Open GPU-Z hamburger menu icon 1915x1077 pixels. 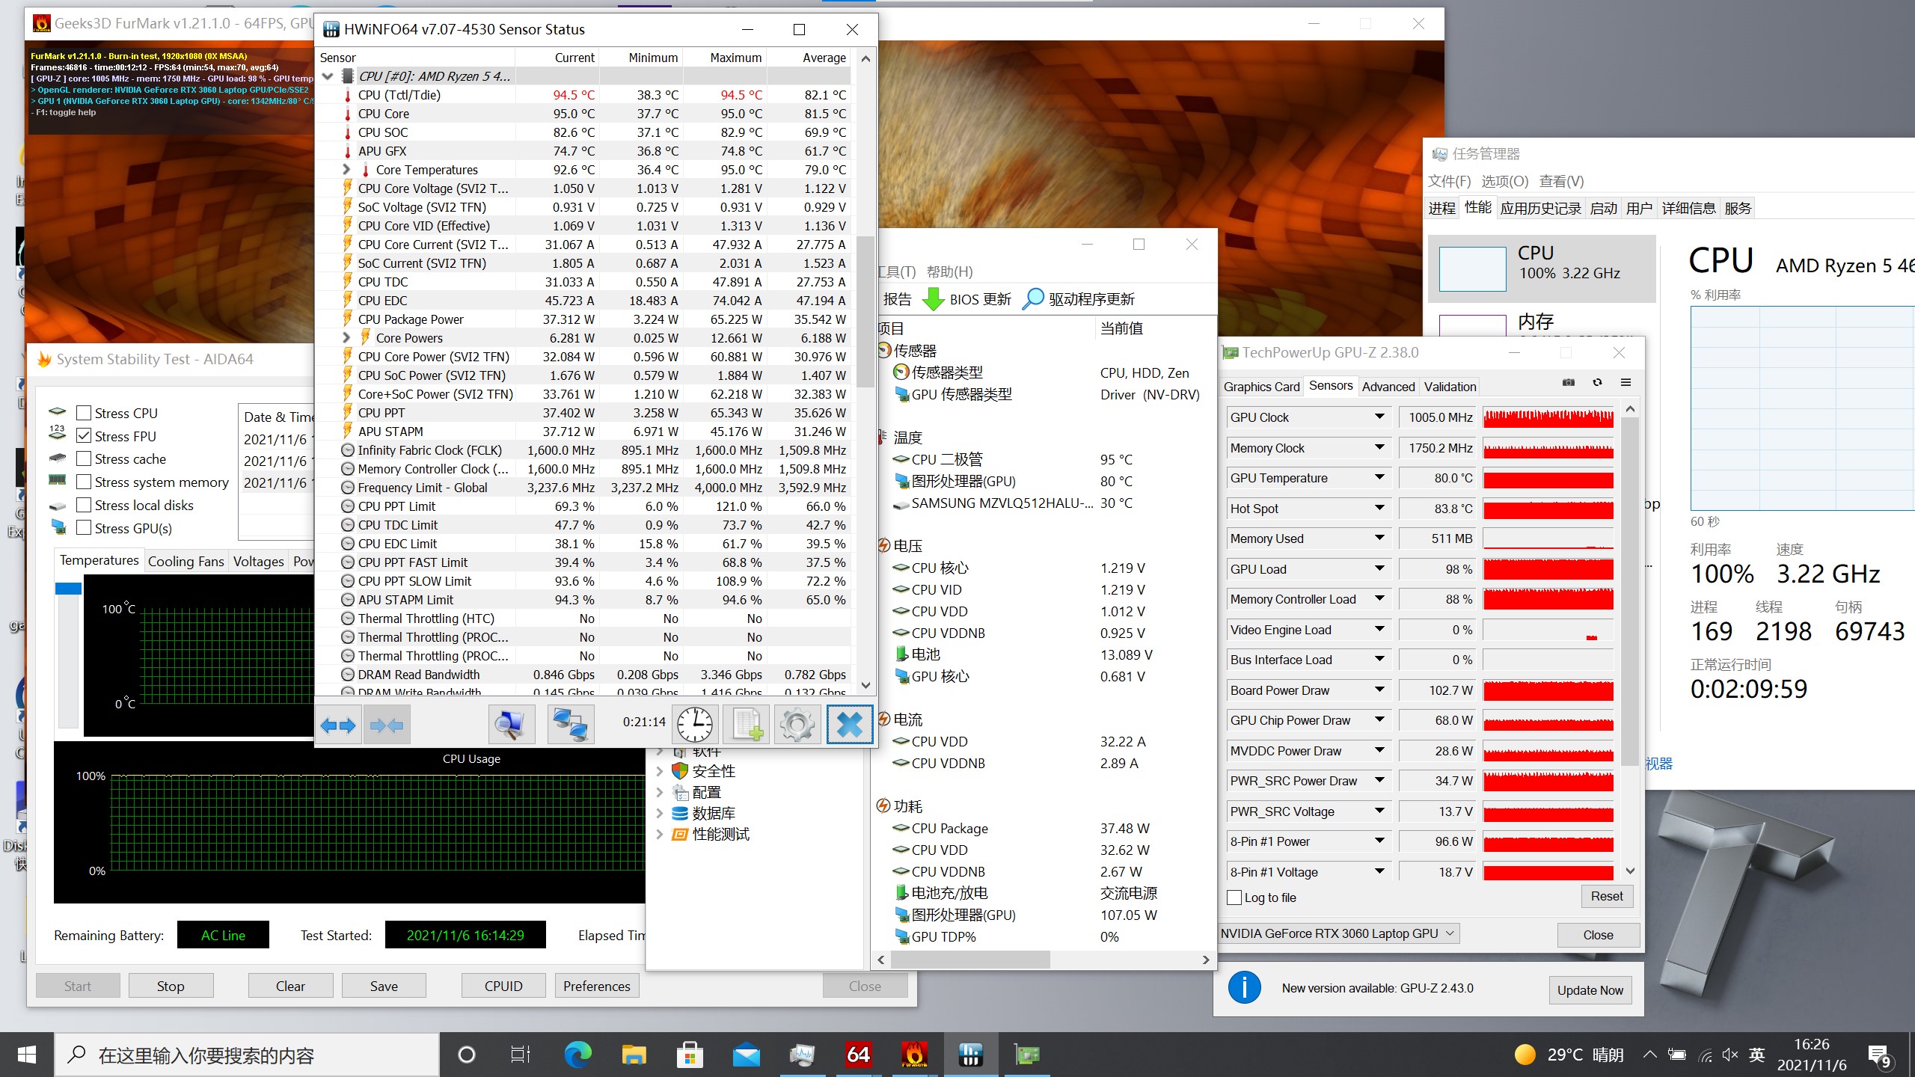pyautogui.click(x=1626, y=383)
